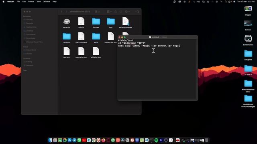Screen dimensions: 257x144
Task: Open the Format menu
Action: click(31, 2)
